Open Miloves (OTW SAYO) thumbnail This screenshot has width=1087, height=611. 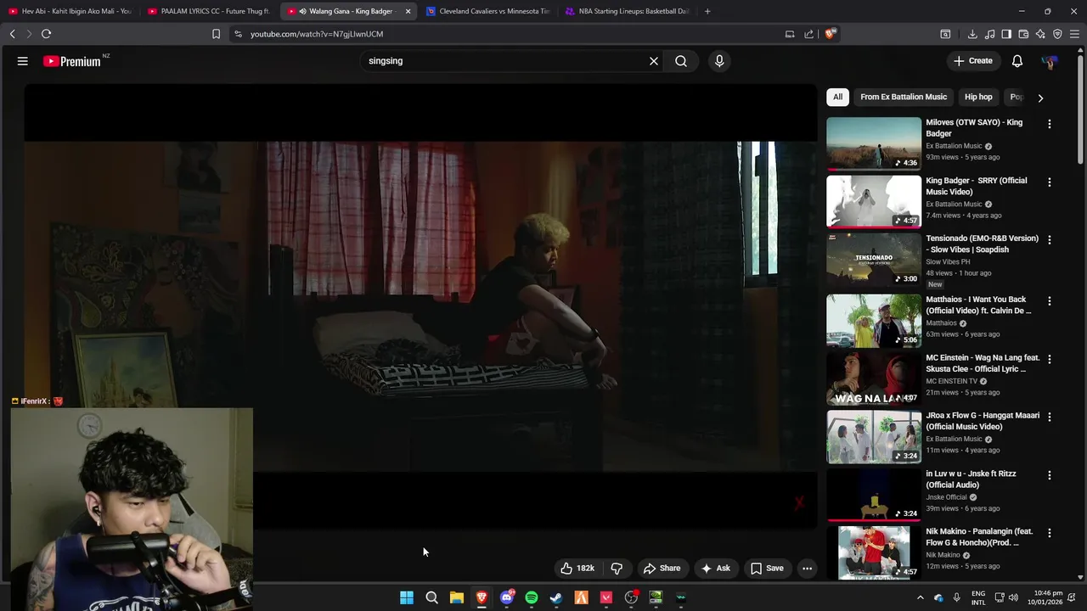pyautogui.click(x=874, y=143)
